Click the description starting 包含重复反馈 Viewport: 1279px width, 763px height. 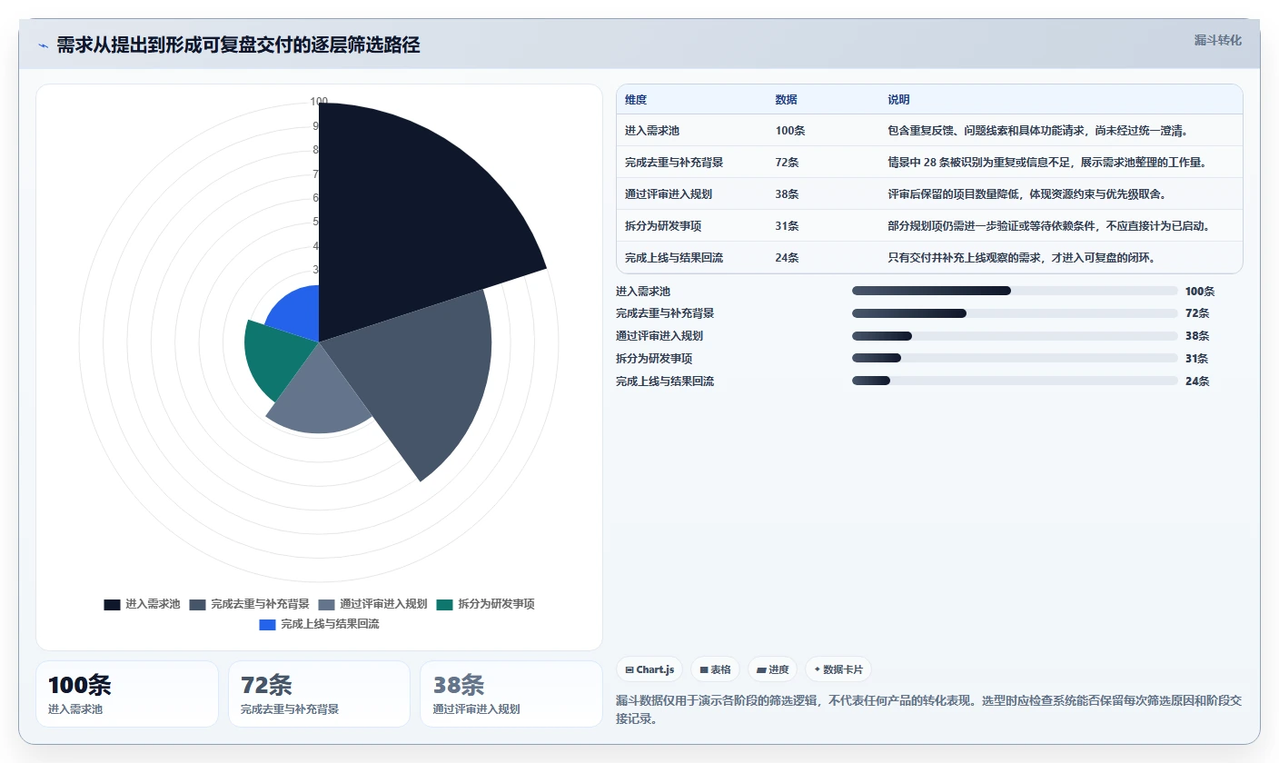(x=1038, y=131)
